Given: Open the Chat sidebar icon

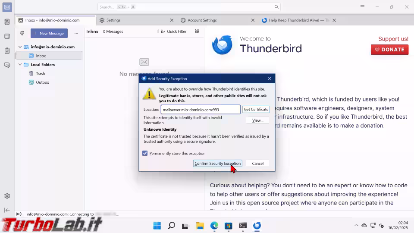Looking at the screenshot, I should click(x=7, y=65).
